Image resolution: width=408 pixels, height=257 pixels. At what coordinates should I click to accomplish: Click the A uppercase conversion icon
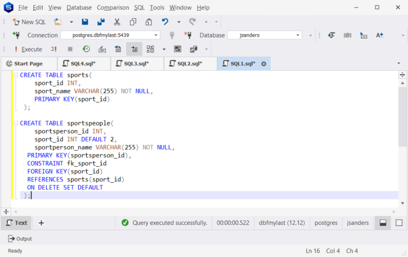pyautogui.click(x=379, y=35)
